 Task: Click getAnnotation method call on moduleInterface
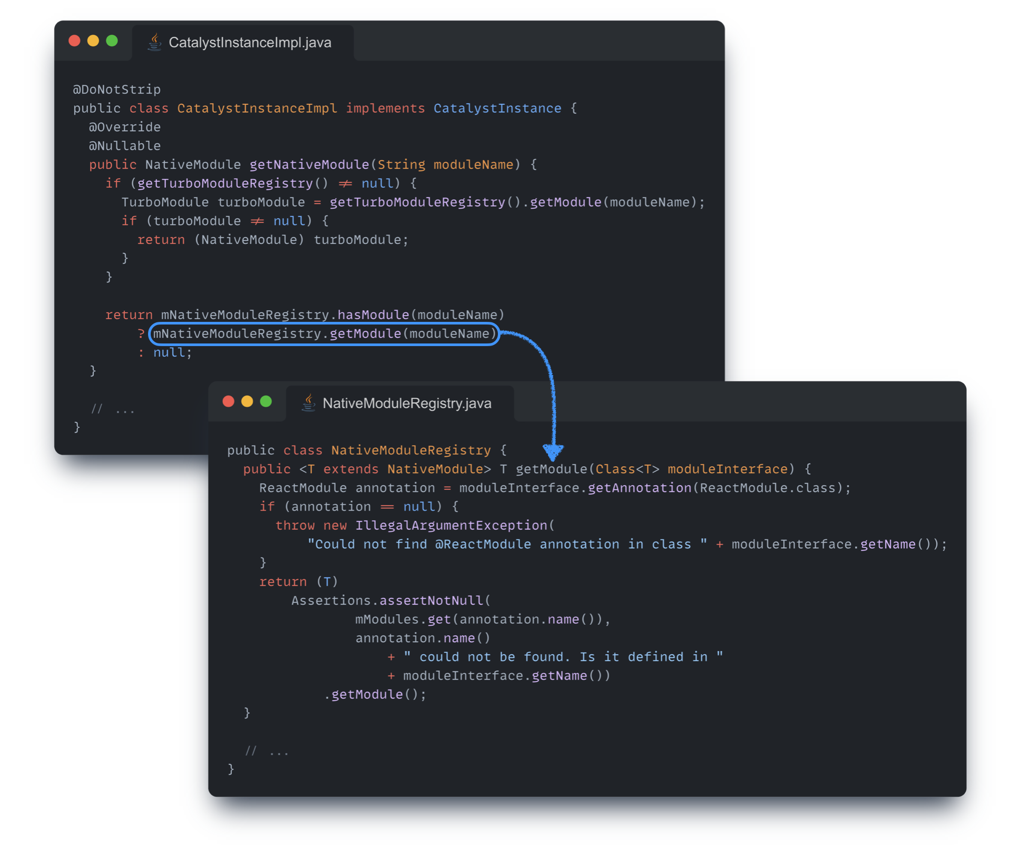pyautogui.click(x=639, y=488)
